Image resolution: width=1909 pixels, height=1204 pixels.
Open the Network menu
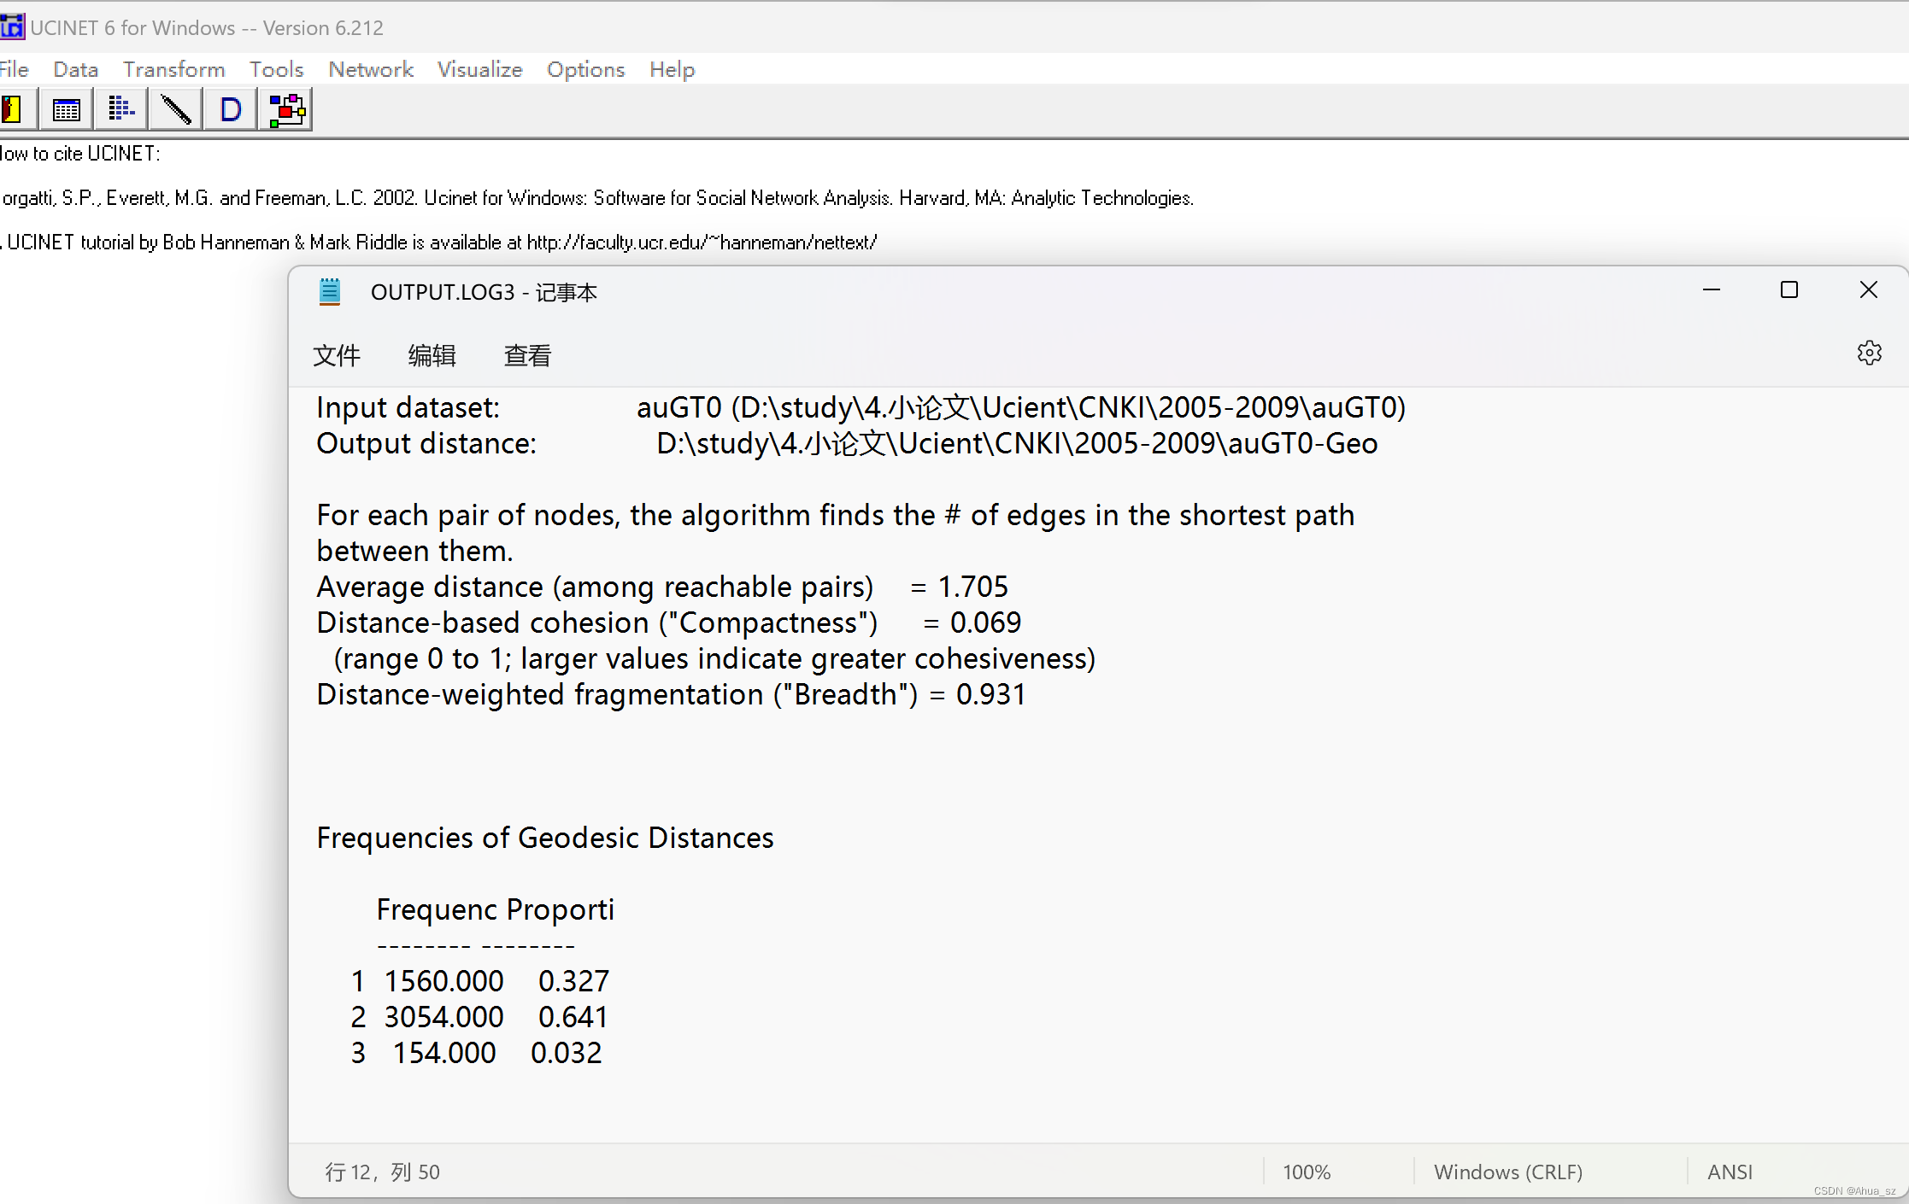pyautogui.click(x=370, y=69)
